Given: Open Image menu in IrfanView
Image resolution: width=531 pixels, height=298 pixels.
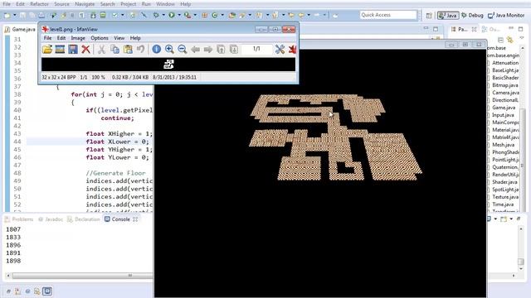Looking at the screenshot, I should 78,38.
